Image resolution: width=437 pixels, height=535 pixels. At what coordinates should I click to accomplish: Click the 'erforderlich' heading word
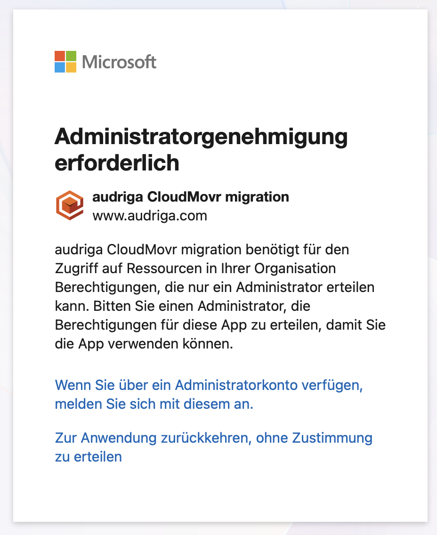coord(117,163)
